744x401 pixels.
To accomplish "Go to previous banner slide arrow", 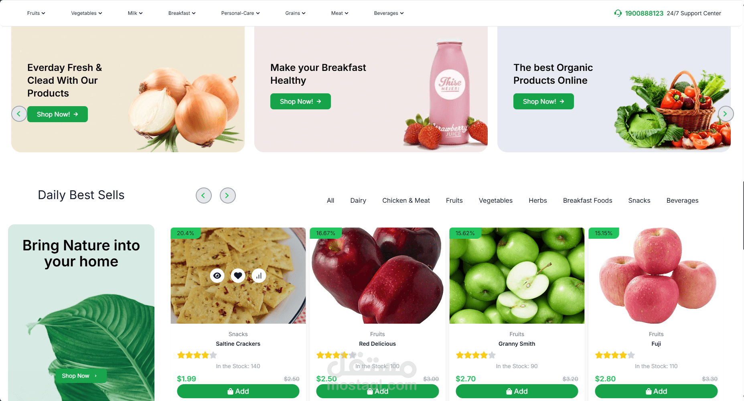I will [x=19, y=114].
